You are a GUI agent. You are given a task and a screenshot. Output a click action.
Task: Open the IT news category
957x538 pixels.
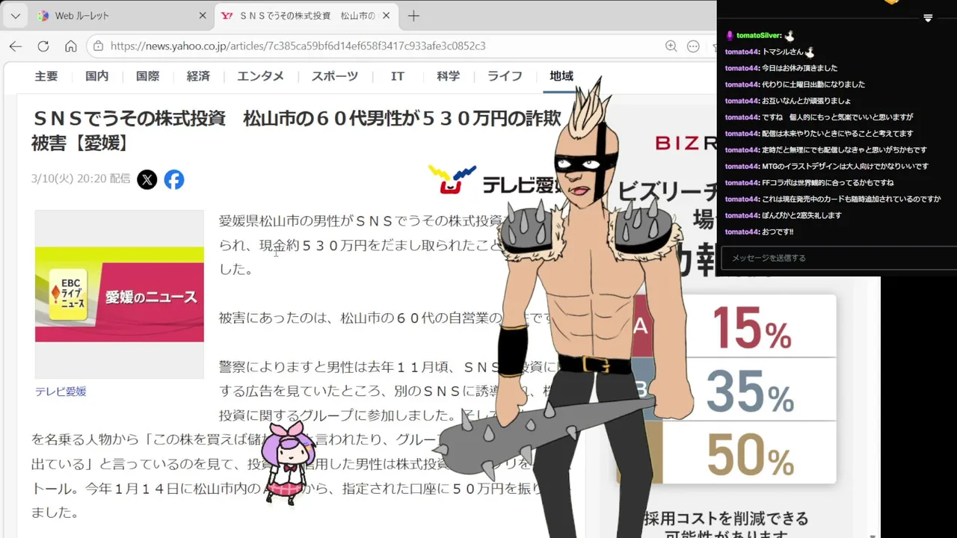398,76
